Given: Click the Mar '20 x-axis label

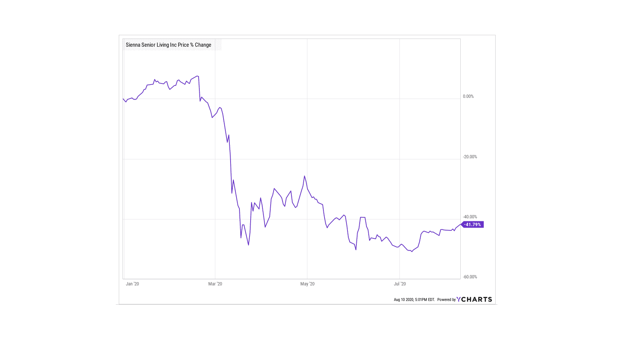Looking at the screenshot, I should pyautogui.click(x=215, y=284).
